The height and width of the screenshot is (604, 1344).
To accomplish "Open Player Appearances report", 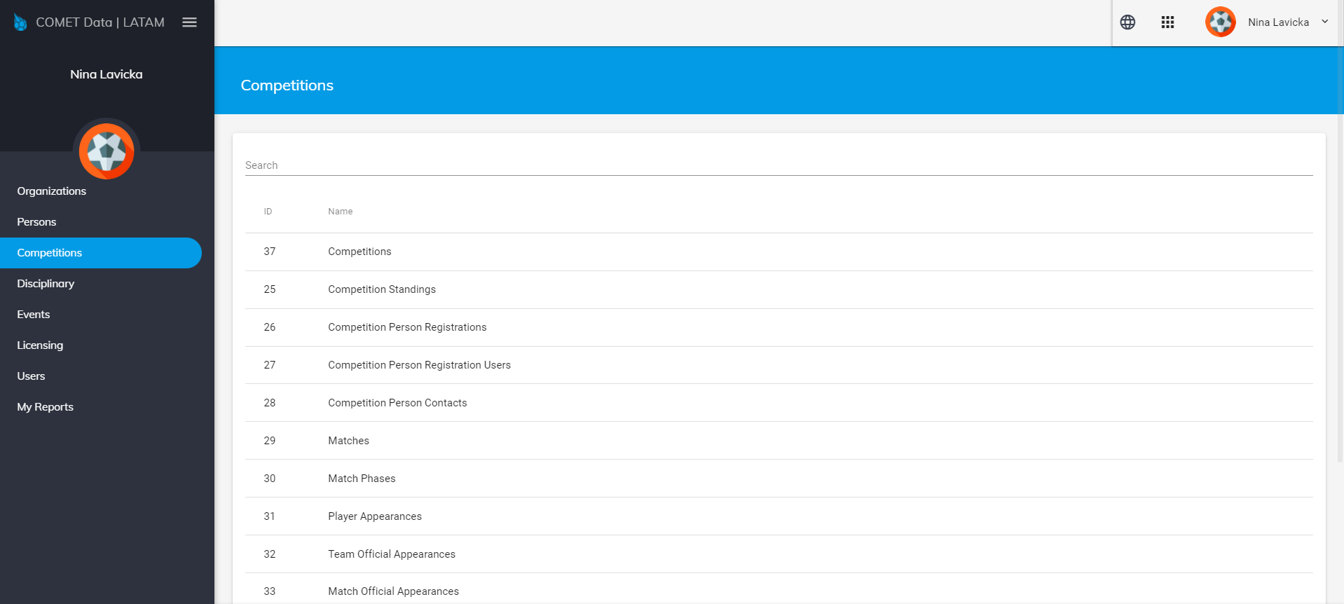I will pos(375,516).
